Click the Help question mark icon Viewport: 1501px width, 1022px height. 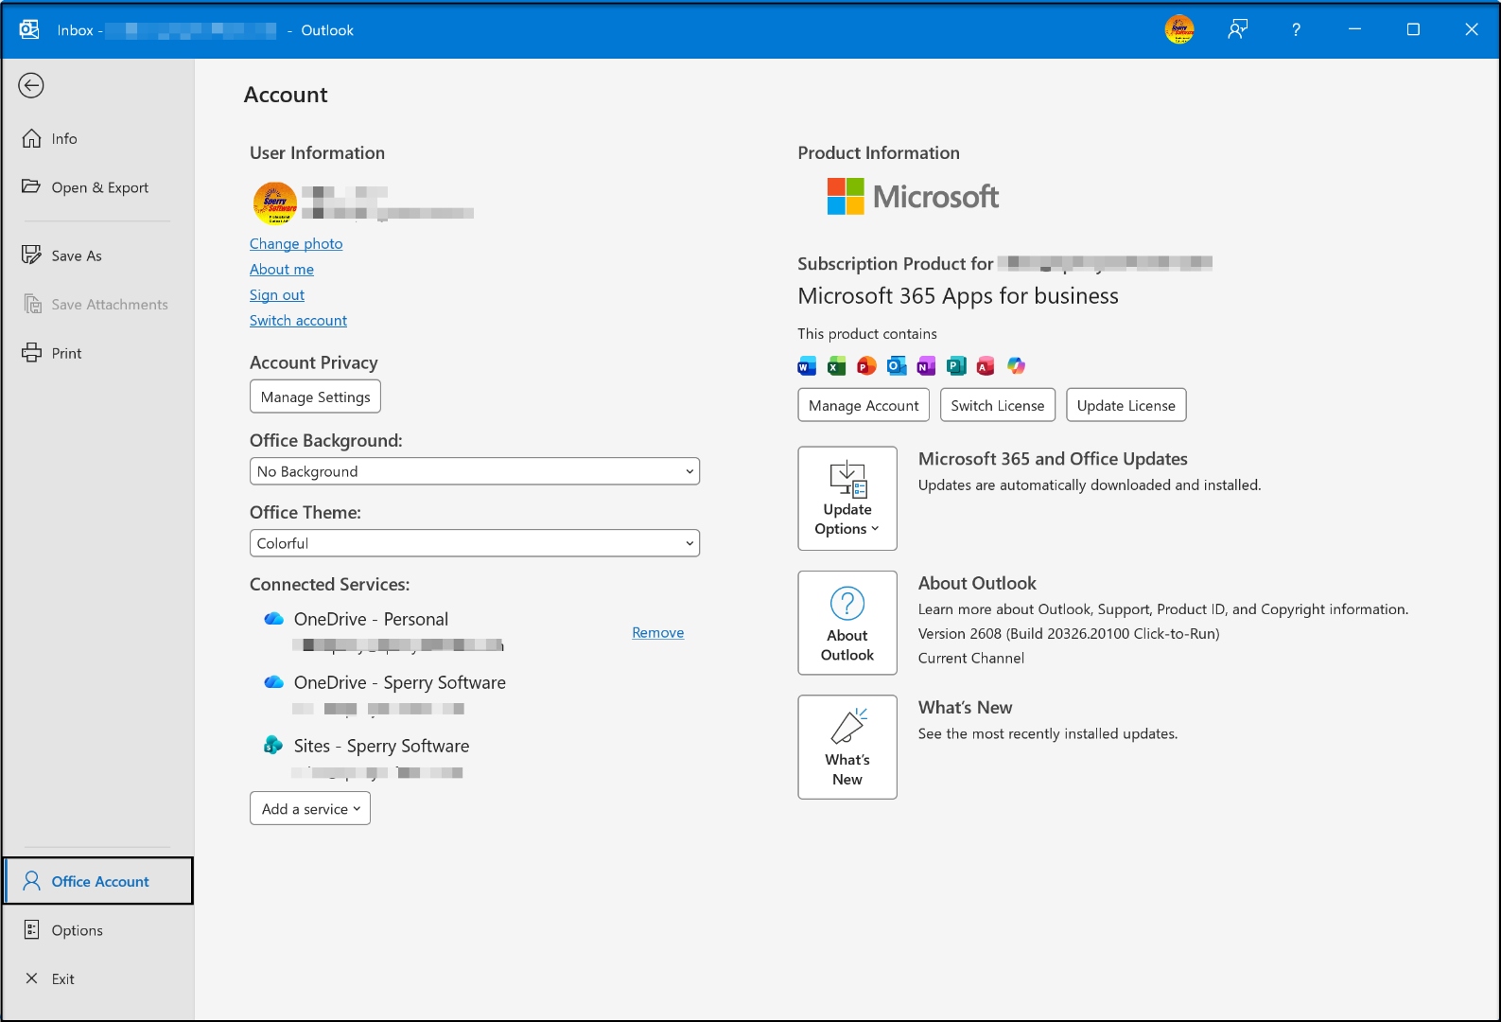click(x=1296, y=29)
